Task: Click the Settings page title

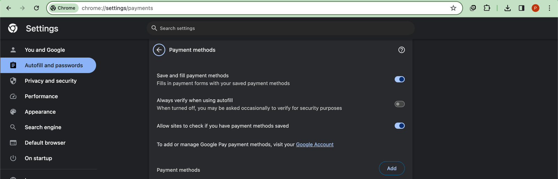Action: tap(42, 29)
